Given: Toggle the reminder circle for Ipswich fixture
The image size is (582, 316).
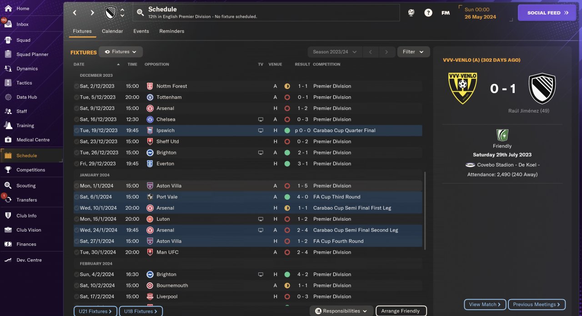Looking at the screenshot, I should click(76, 130).
